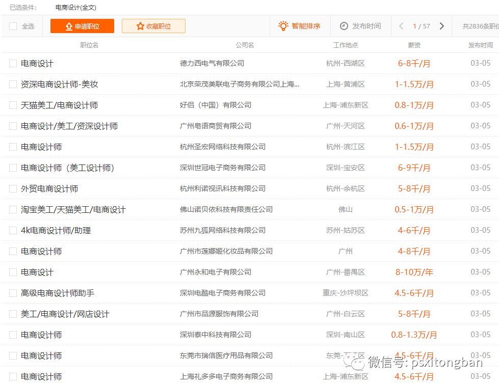Enable the 全选 select-all checkbox
Viewport: 499px width, 385px height.
click(x=13, y=26)
